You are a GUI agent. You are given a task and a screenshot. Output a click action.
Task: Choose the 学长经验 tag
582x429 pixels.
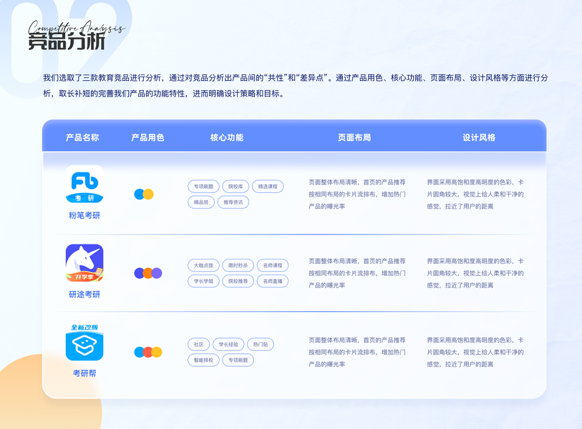228,345
